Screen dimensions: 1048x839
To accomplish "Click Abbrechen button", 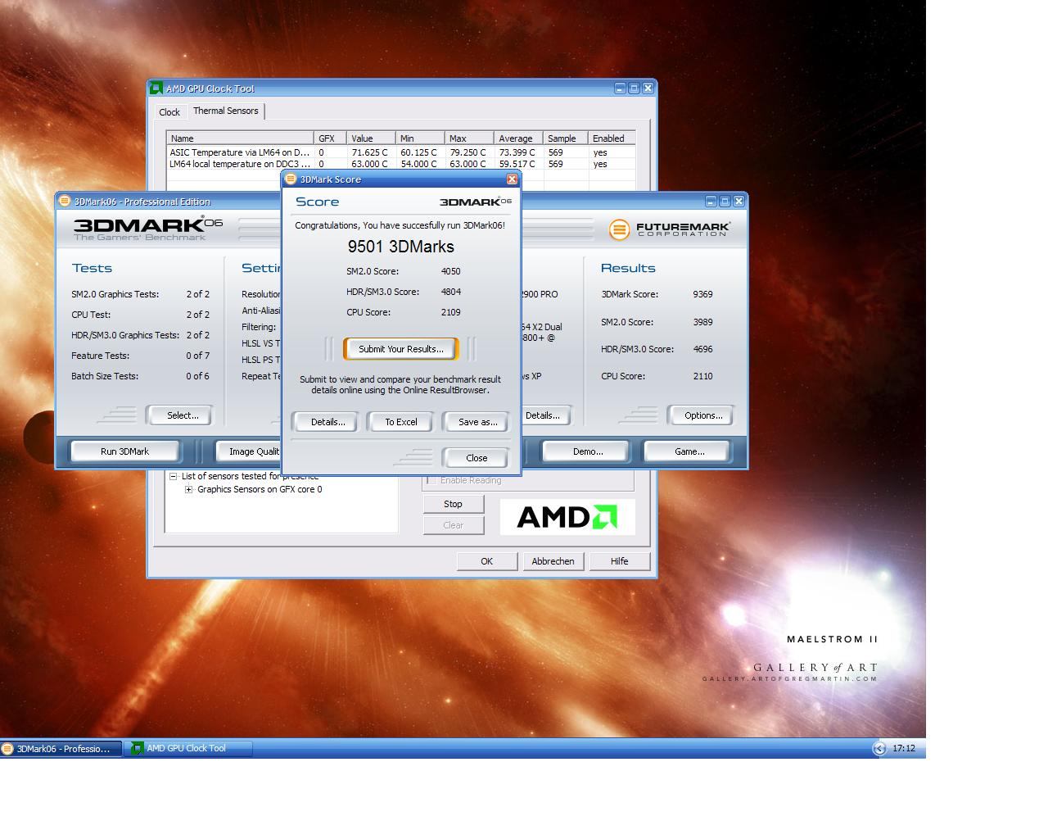I will pos(553,561).
